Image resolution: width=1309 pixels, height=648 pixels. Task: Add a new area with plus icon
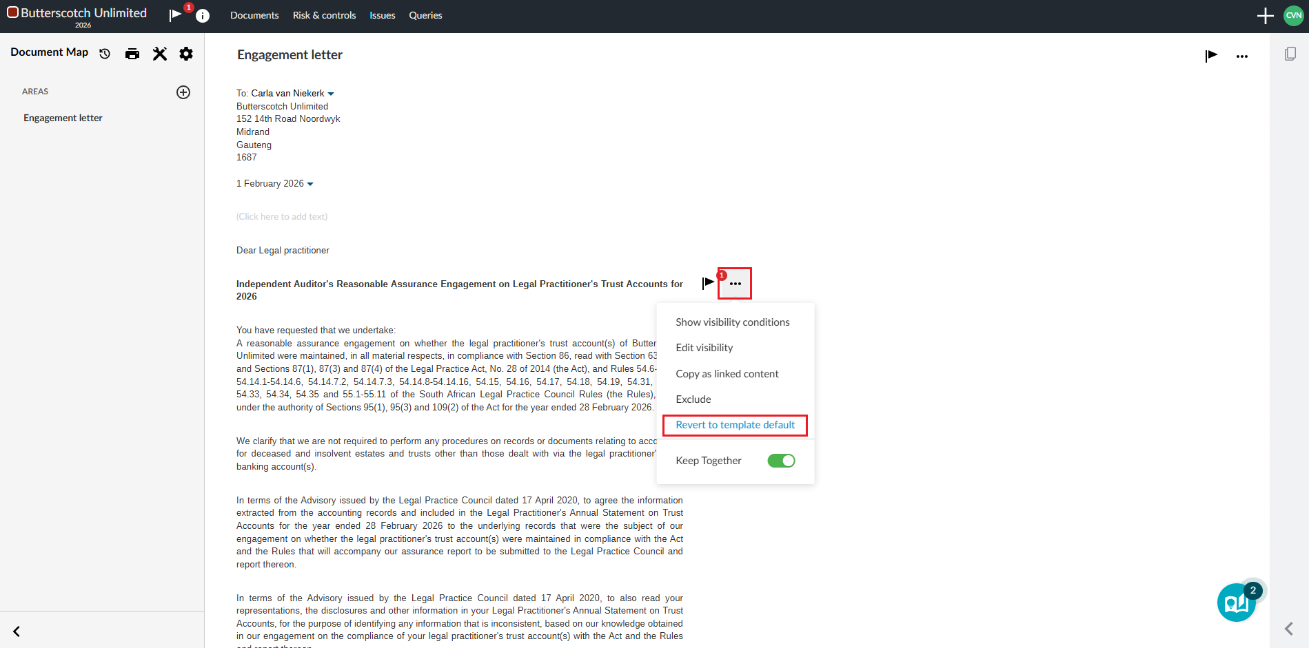183,92
